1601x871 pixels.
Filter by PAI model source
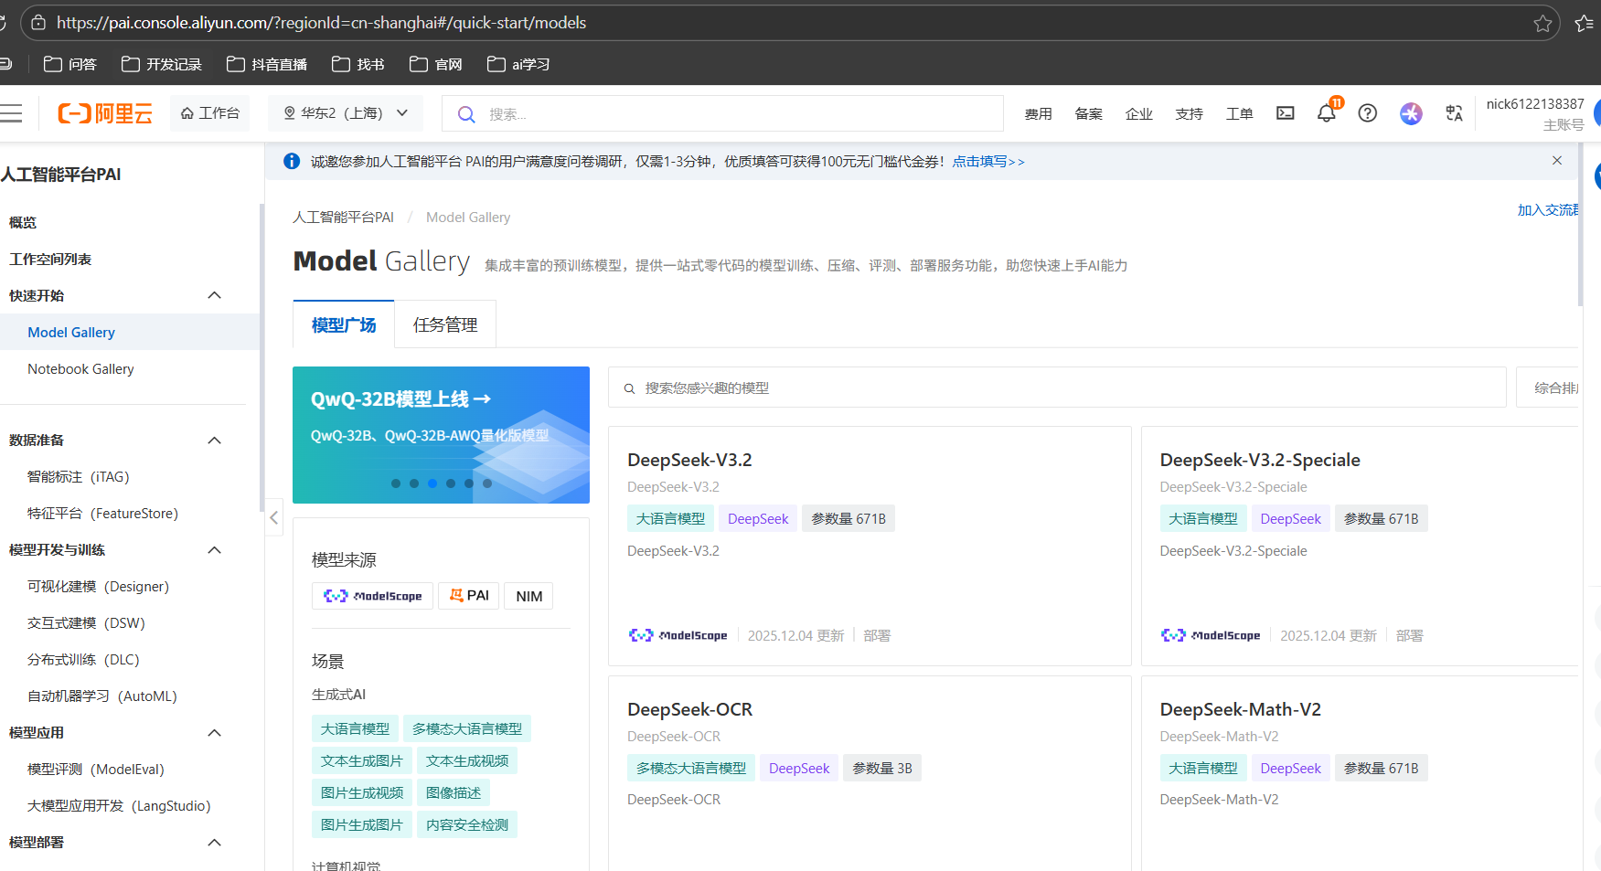click(x=468, y=596)
